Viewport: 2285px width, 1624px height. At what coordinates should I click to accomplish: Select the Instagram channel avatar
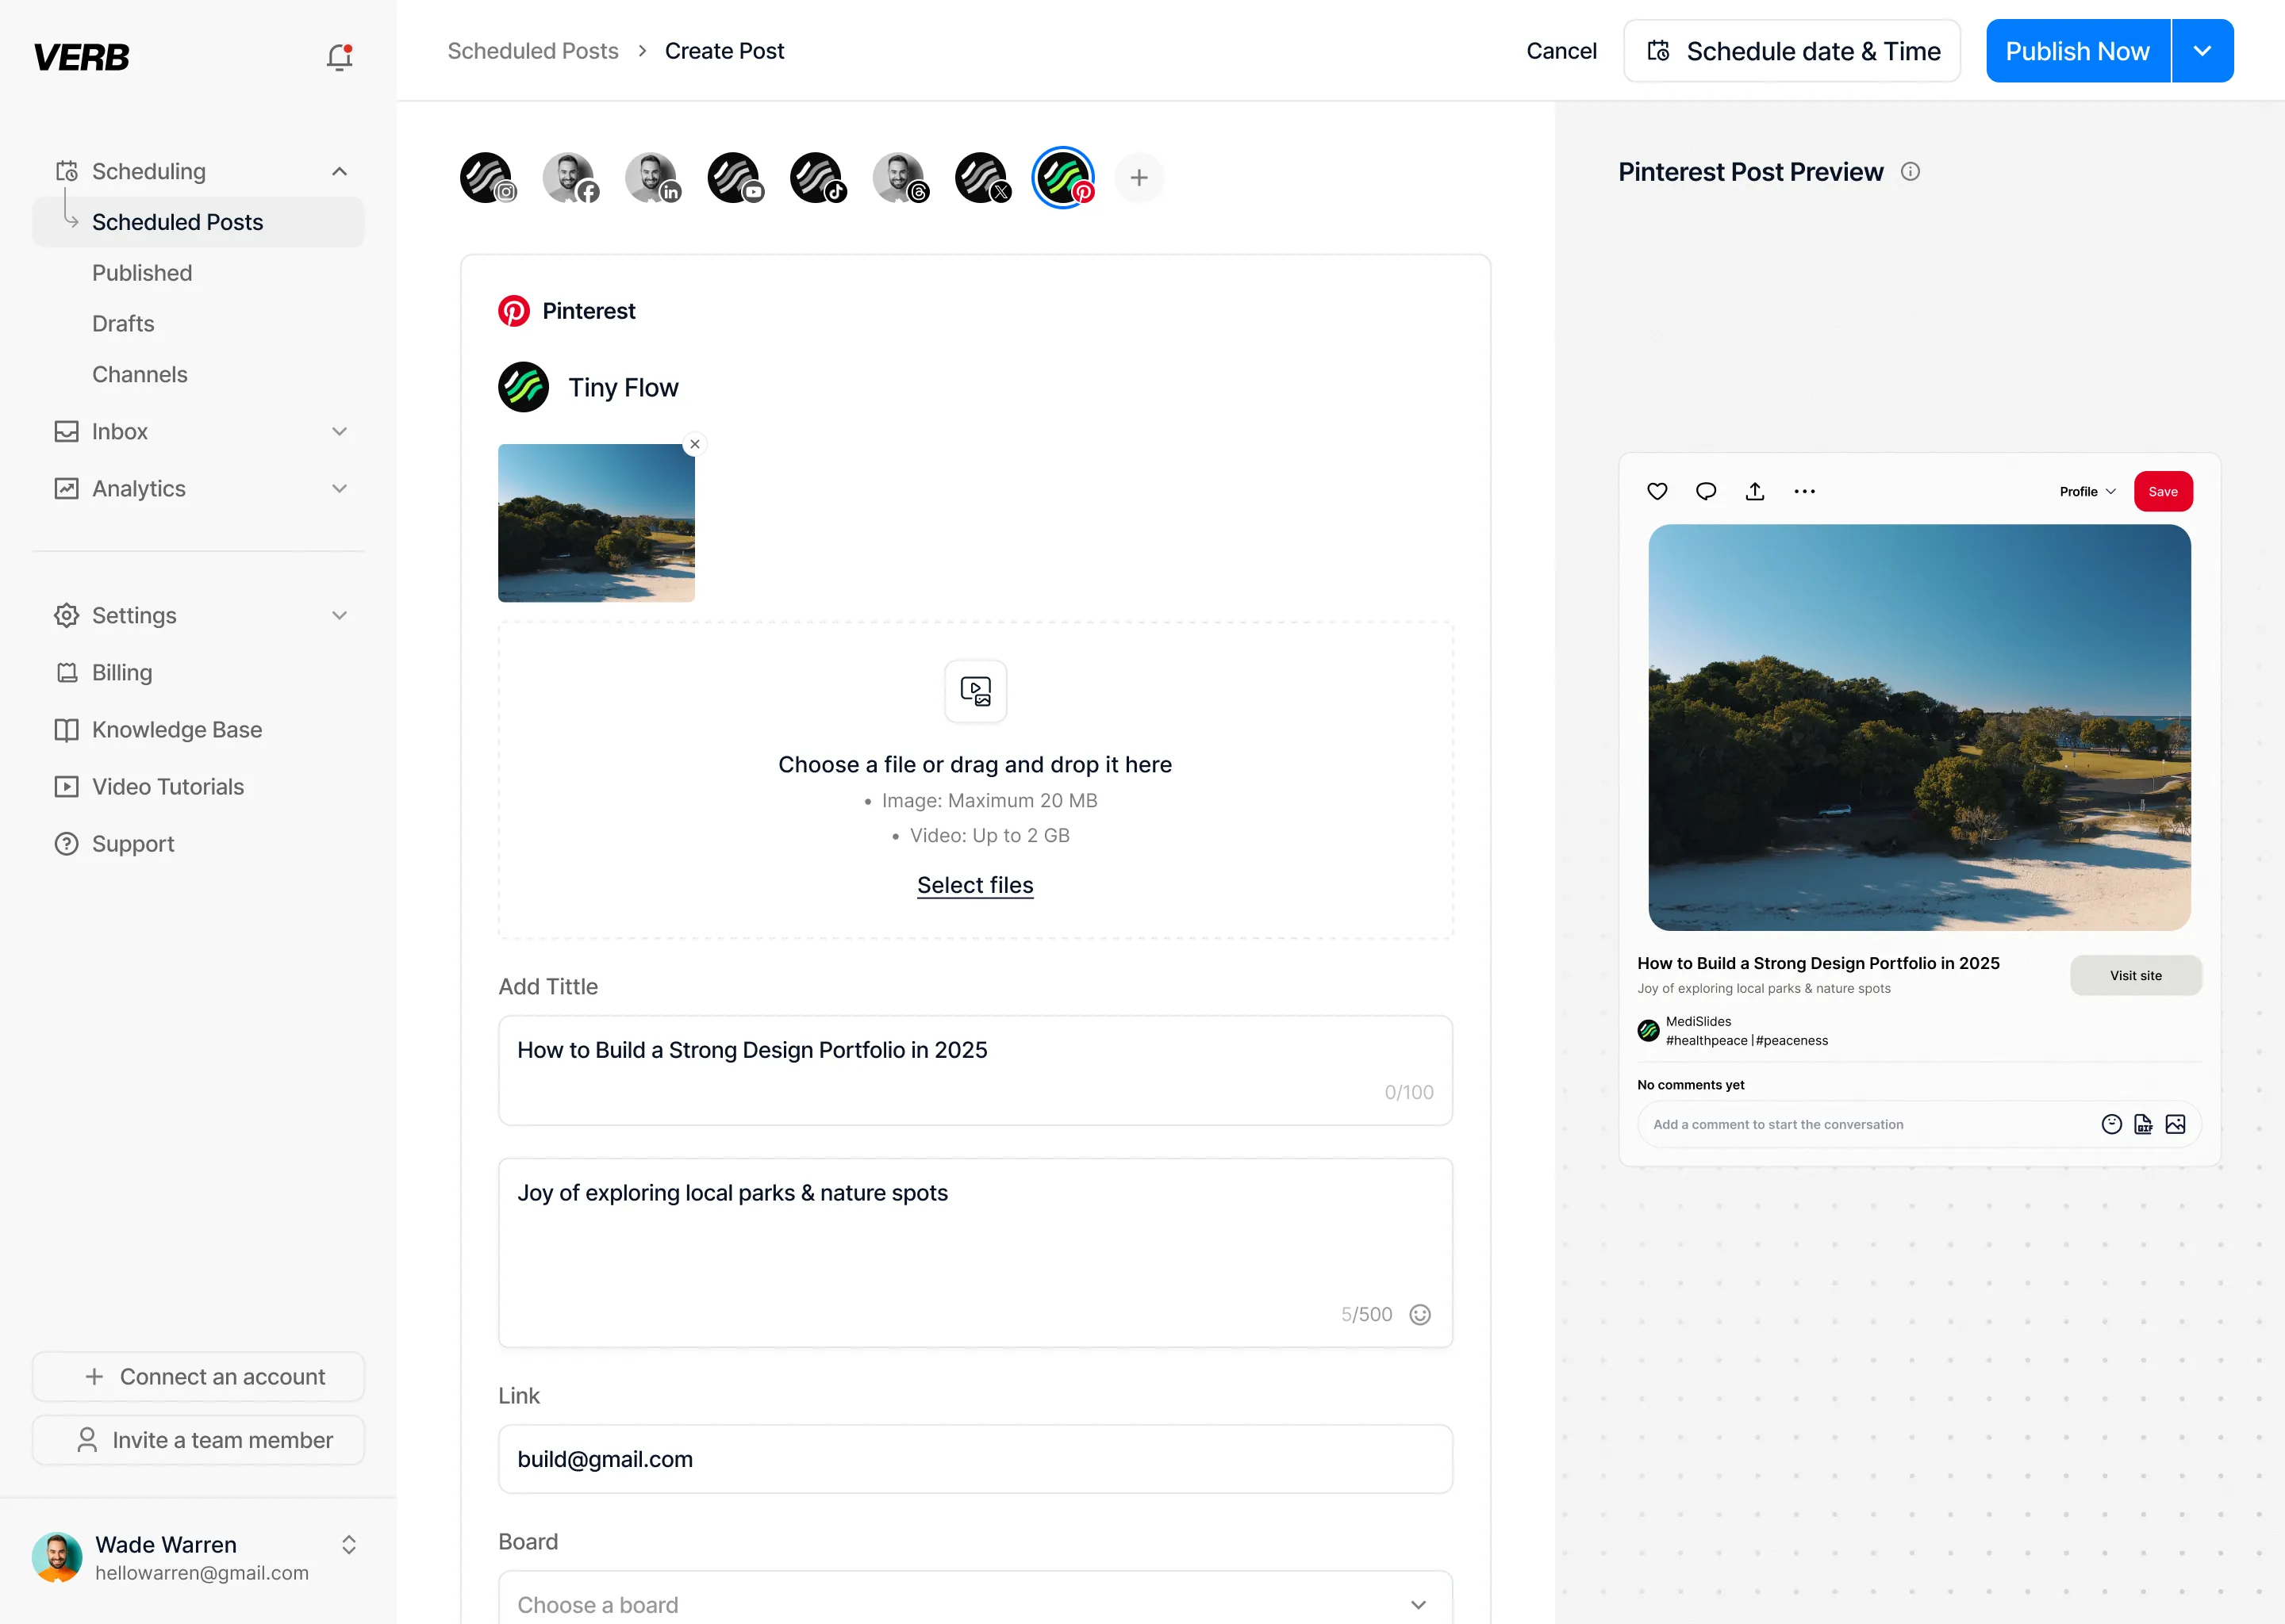point(487,178)
